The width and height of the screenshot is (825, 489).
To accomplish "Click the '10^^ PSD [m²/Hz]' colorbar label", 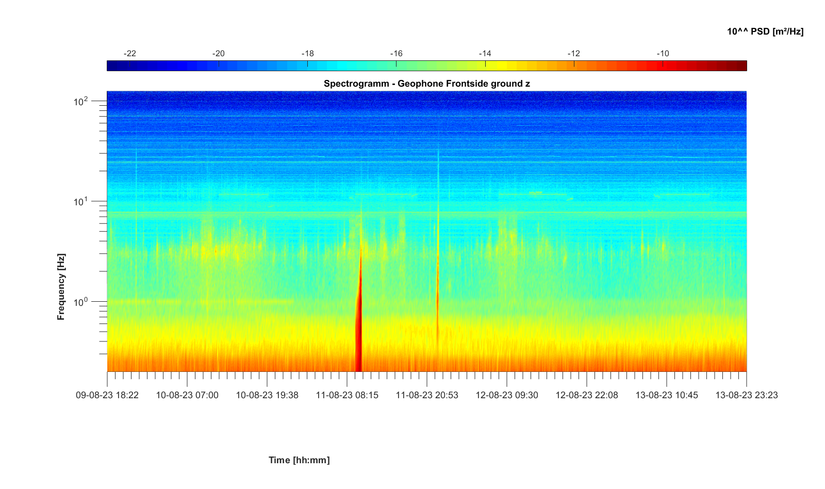I will 765,31.
